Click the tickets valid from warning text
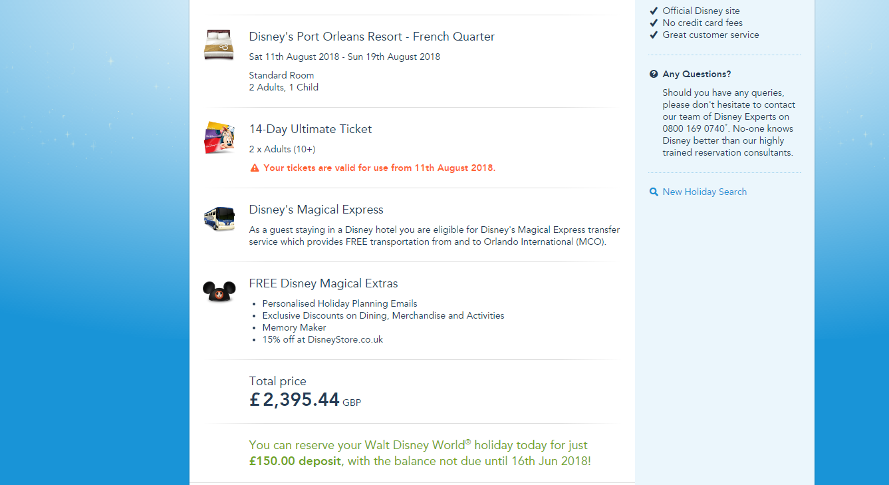The width and height of the screenshot is (889, 485). coord(379,168)
